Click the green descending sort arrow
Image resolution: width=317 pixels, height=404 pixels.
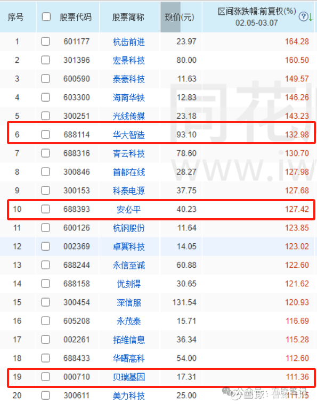(x=311, y=17)
